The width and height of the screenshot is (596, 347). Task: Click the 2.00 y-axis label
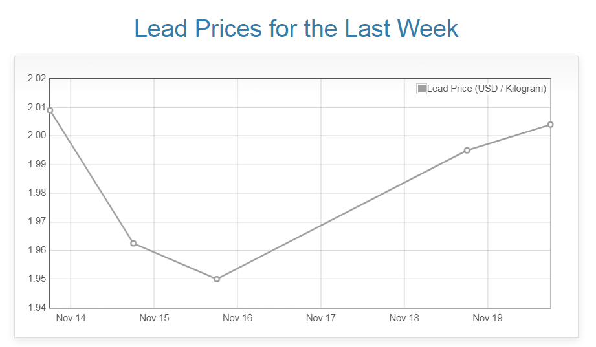[x=37, y=136]
